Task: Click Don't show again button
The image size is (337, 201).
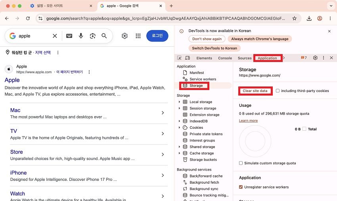Action: 207,39
